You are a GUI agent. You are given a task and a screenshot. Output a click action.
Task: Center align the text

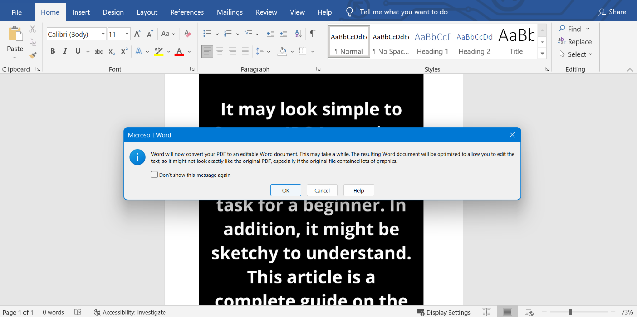(220, 51)
